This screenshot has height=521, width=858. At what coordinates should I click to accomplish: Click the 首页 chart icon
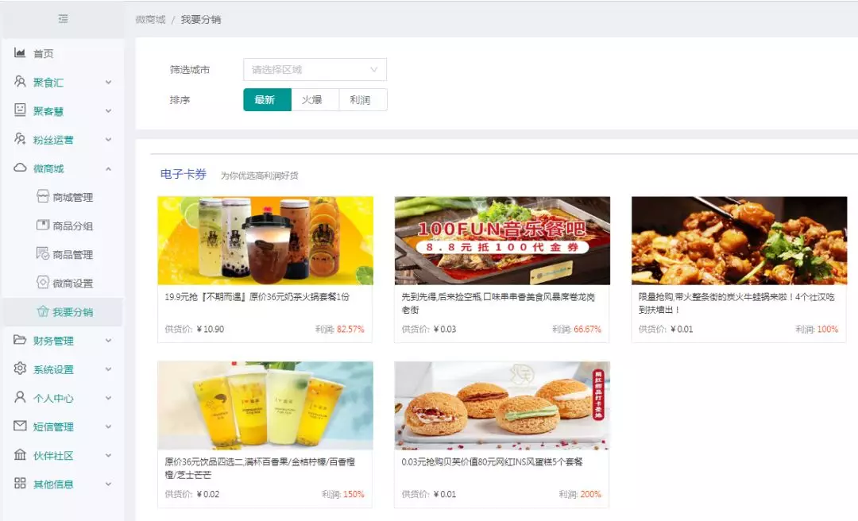(20, 53)
